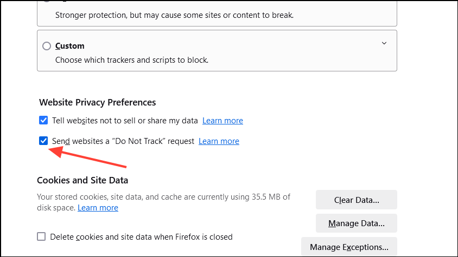Screen dimensions: 458x257
Task: Expand the Custom option chevron
Action: coord(384,43)
